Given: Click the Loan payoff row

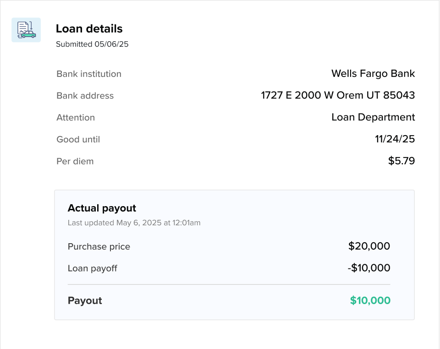Looking at the screenshot, I should [92, 268].
